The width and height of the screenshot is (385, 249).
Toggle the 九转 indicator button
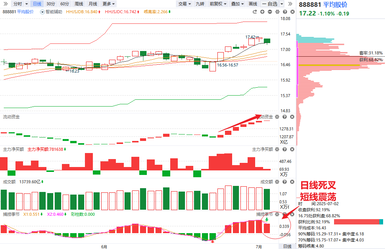[x=200, y=4]
